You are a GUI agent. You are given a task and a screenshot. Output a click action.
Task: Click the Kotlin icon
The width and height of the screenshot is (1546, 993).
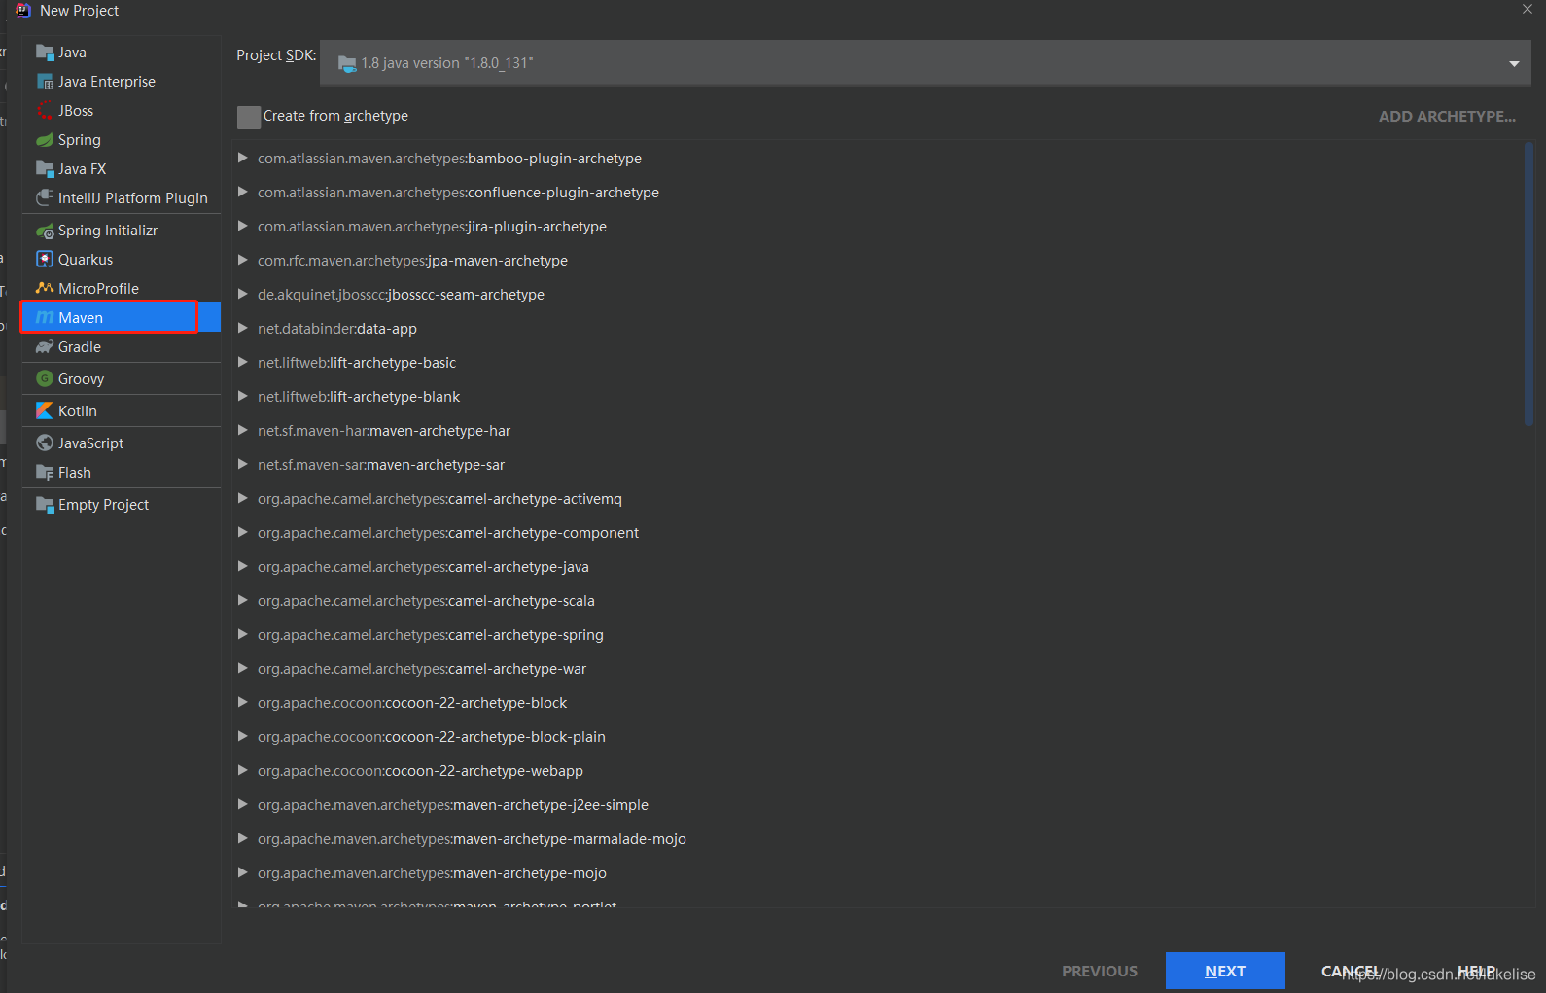[x=45, y=411]
